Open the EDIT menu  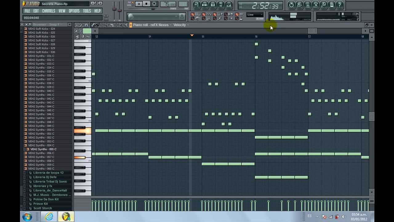pyautogui.click(x=36, y=11)
